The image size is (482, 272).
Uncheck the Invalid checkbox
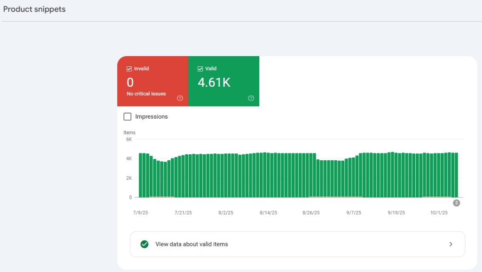pos(129,69)
